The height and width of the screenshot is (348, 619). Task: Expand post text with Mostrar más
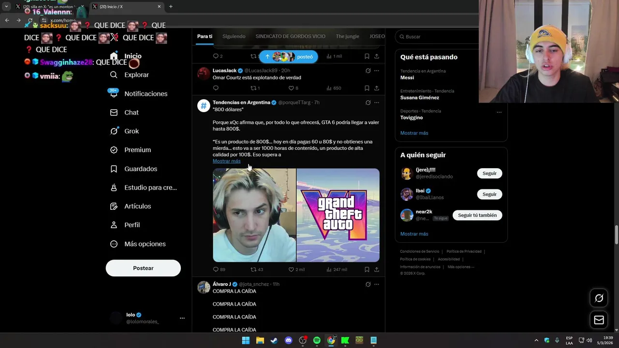226,161
